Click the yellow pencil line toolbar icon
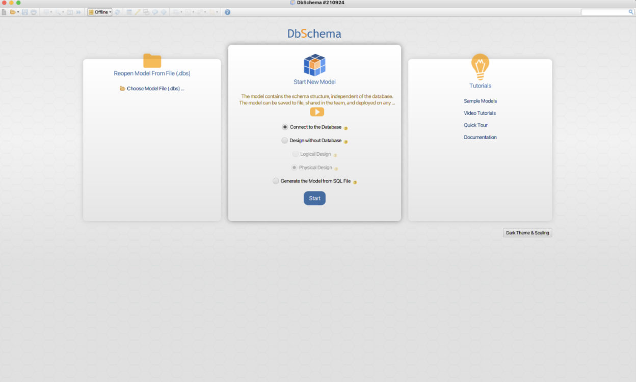638x382 pixels. [x=138, y=12]
